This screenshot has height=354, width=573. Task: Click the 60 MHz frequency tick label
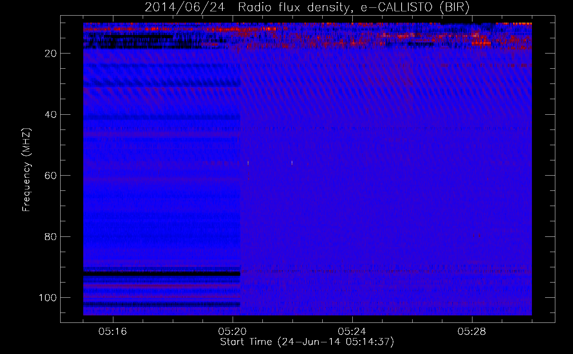coord(51,176)
